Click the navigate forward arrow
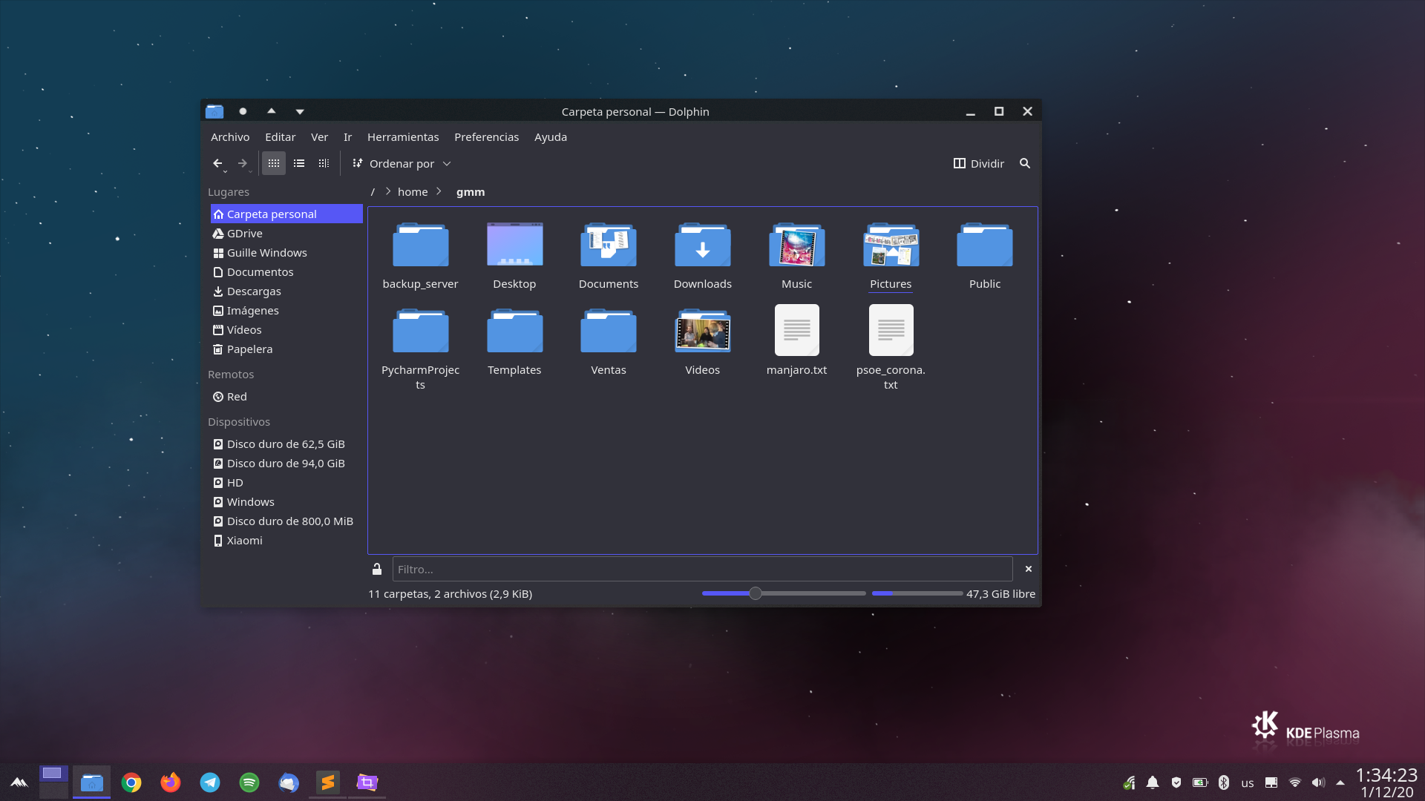This screenshot has height=801, width=1425. [x=243, y=163]
